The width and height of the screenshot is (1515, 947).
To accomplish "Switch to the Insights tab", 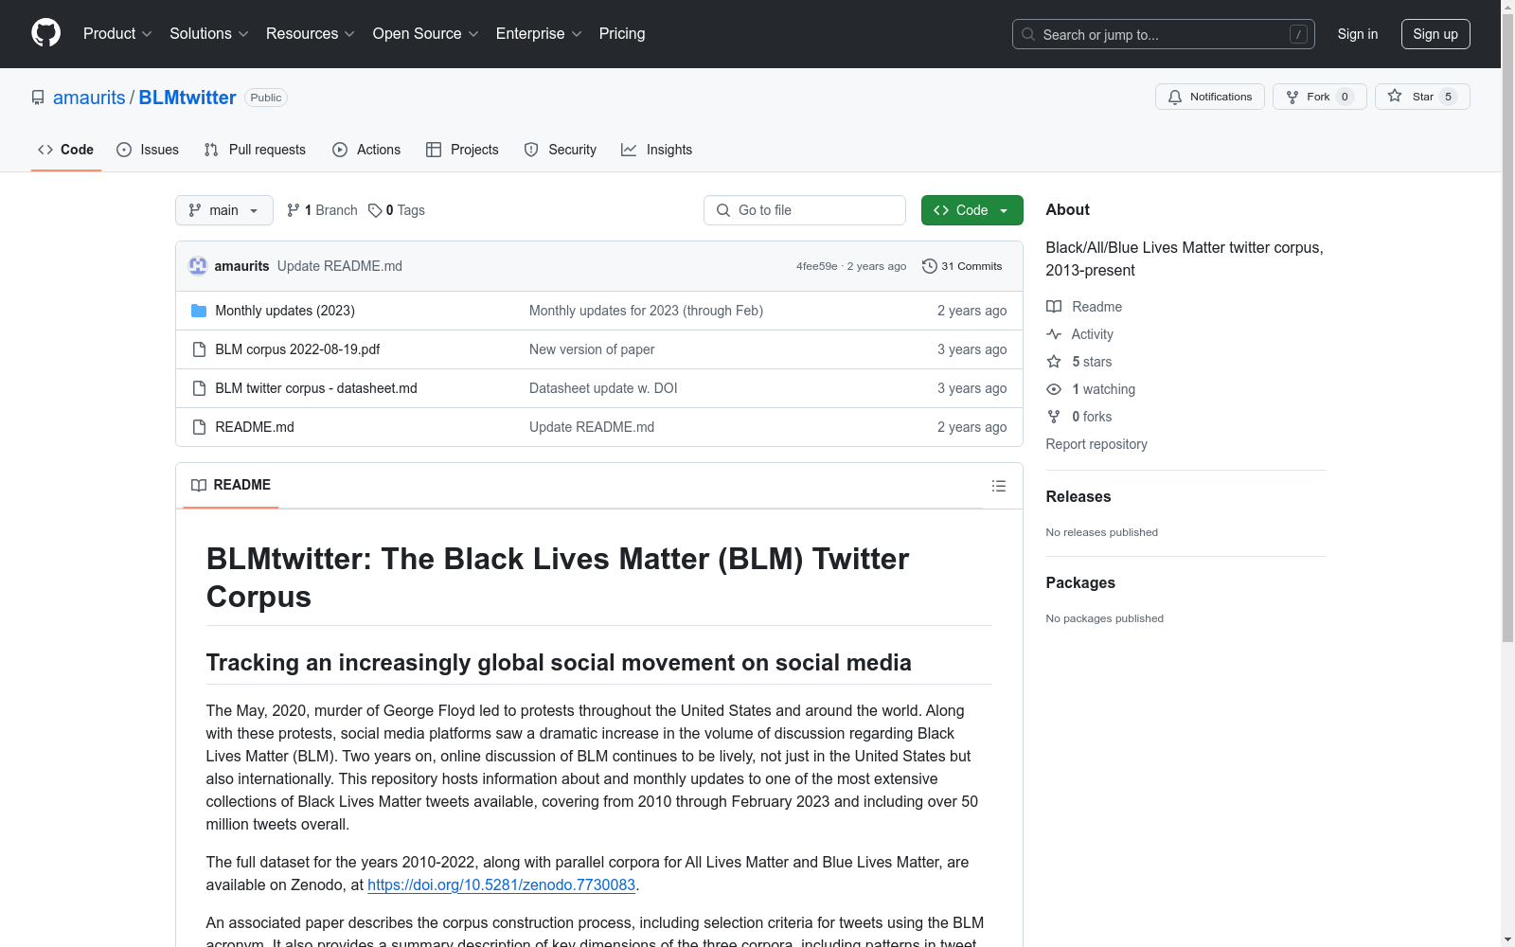I will coord(656,150).
